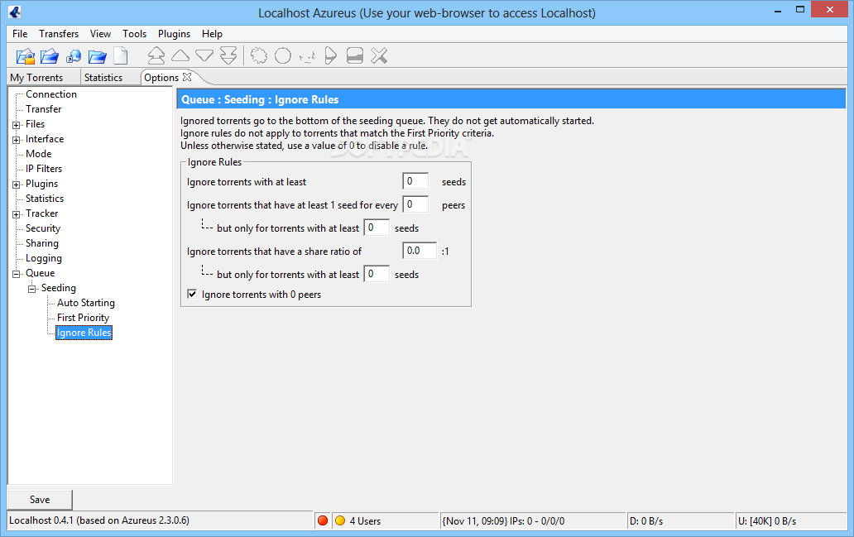The image size is (854, 537).
Task: Click the Azureus app icon in title bar
Action: pos(15,12)
